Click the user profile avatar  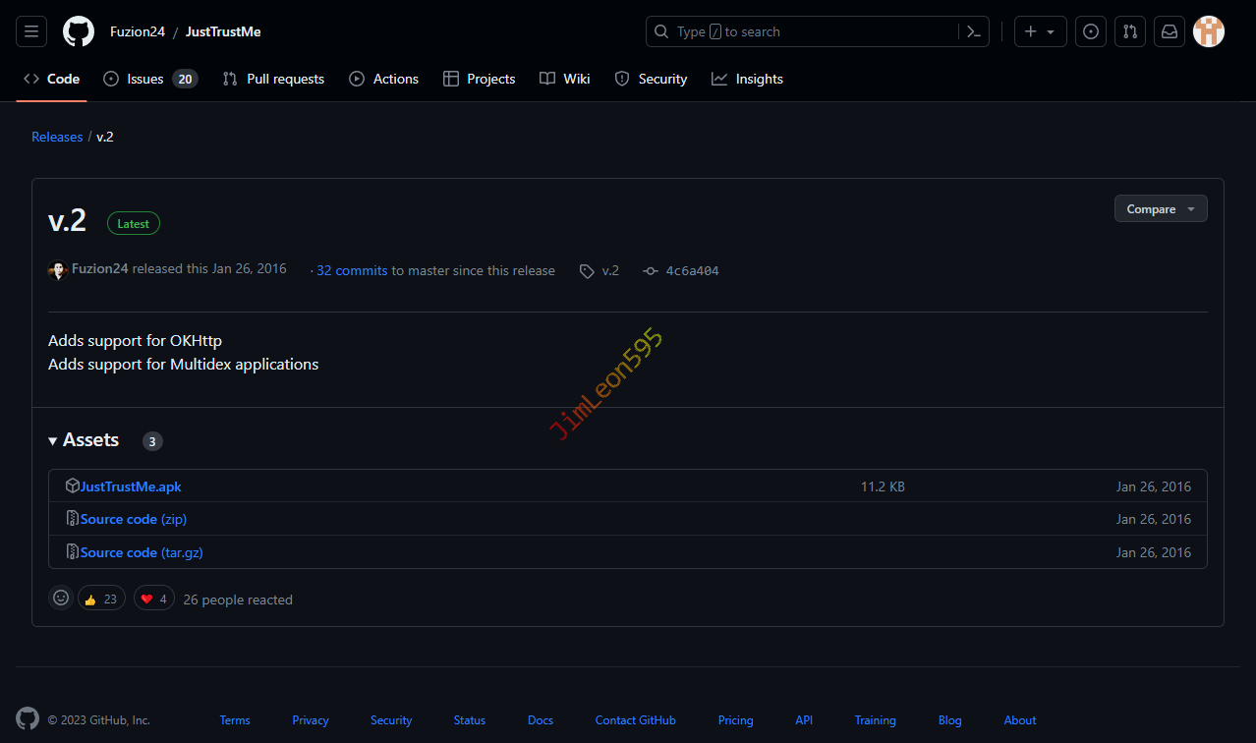tap(1209, 31)
